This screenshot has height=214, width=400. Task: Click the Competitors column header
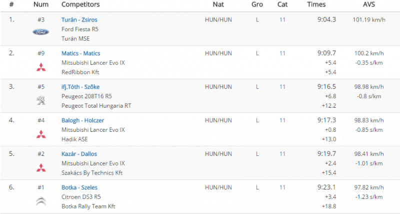click(80, 5)
